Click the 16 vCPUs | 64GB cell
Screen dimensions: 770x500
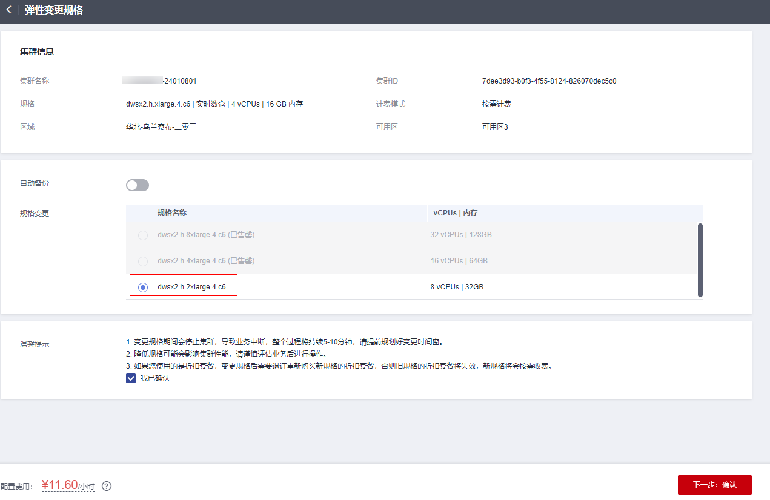[x=459, y=261]
